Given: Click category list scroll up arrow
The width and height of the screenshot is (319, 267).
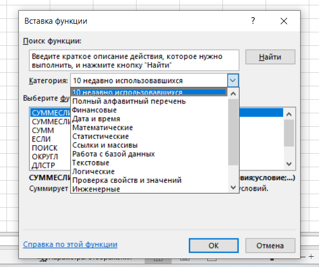Looking at the screenshot, I should [x=233, y=93].
